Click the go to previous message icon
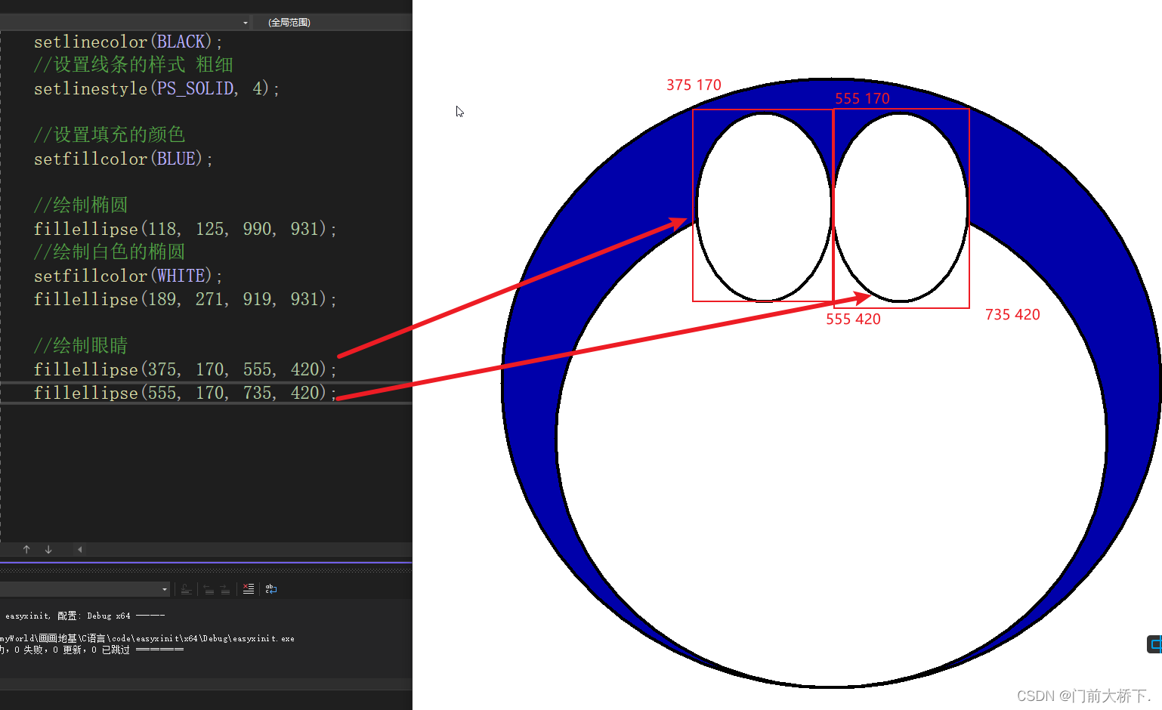Image resolution: width=1162 pixels, height=710 pixels. coord(209,589)
